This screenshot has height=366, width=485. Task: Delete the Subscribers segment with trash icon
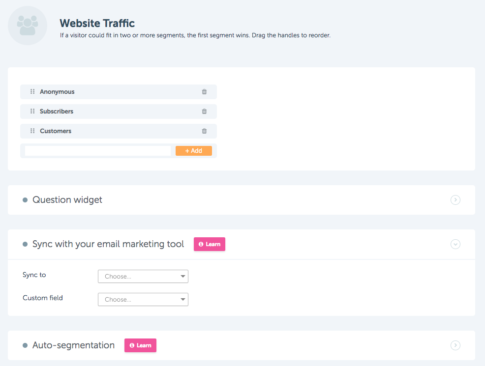click(204, 111)
